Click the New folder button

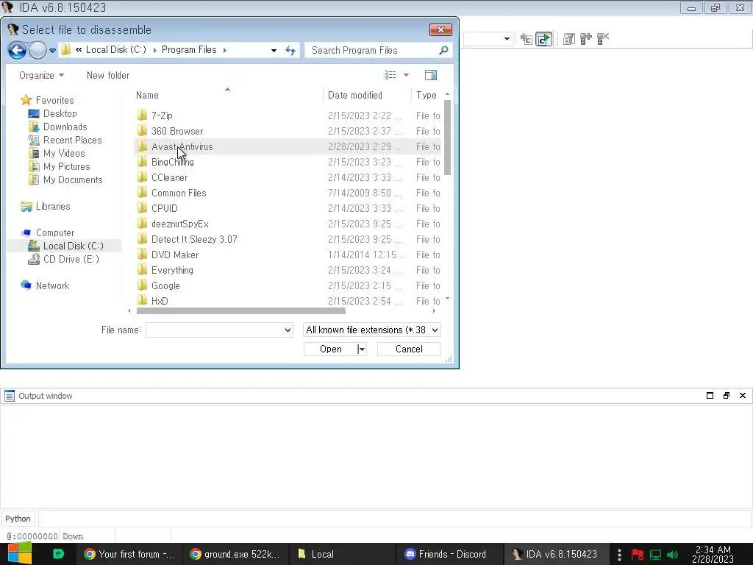(x=108, y=76)
